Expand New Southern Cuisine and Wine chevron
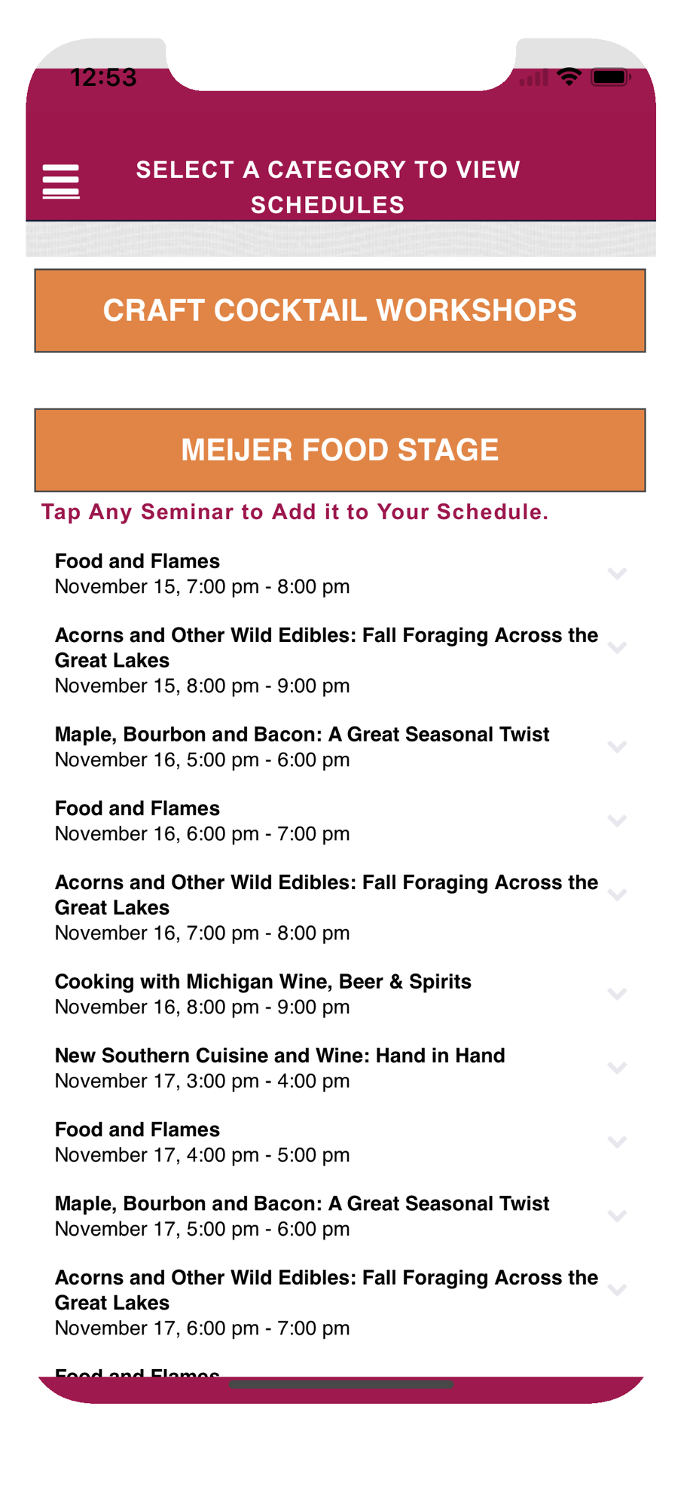The height and width of the screenshot is (1507, 696). (x=617, y=1068)
